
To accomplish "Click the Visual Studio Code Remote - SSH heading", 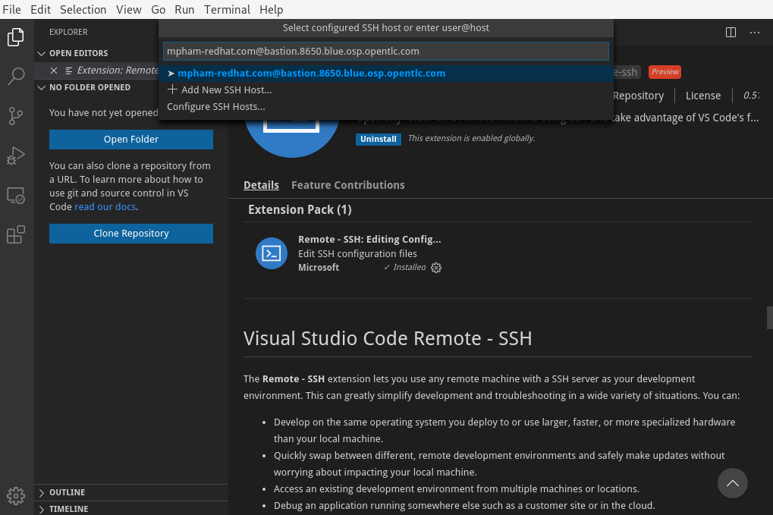I will 388,338.
